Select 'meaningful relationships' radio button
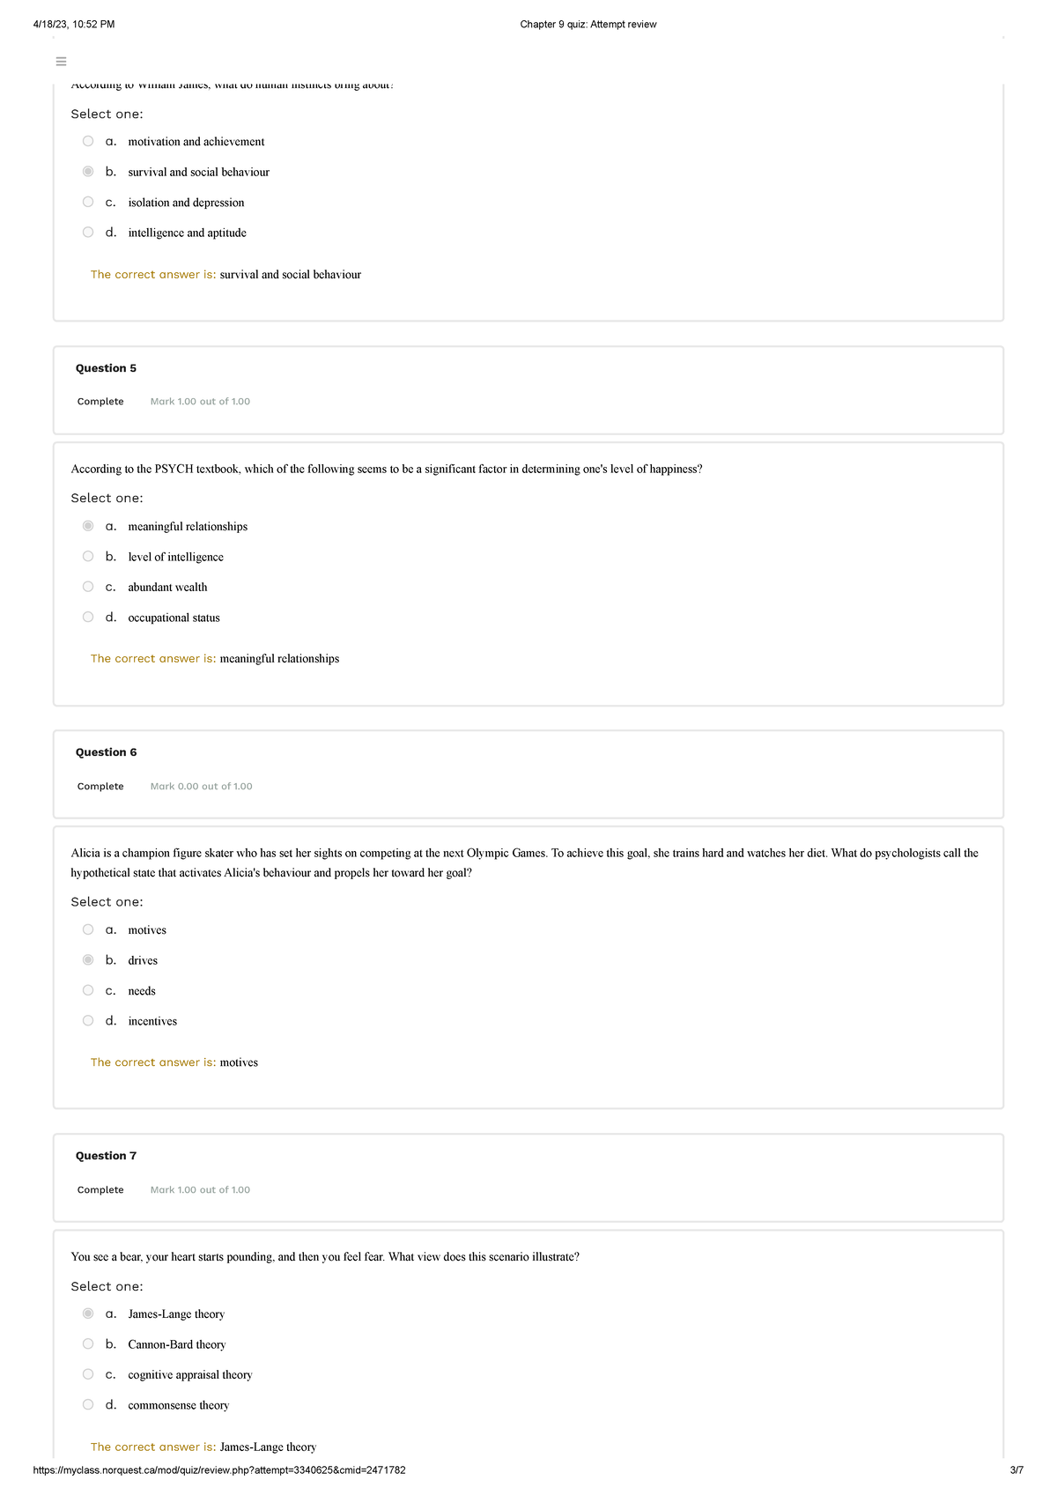The height and width of the screenshot is (1495, 1057). (88, 526)
